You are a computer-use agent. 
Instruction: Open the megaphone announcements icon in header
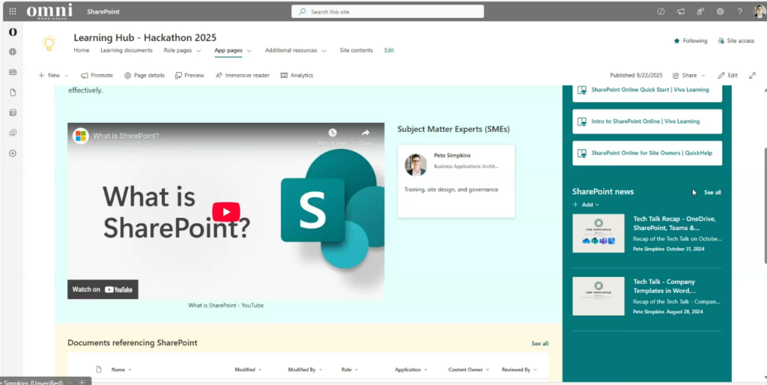[681, 11]
